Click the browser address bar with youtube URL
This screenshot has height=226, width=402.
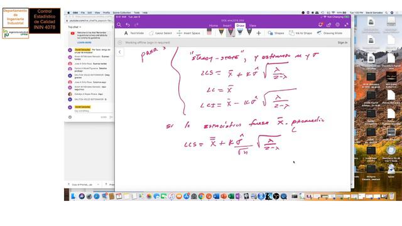click(x=90, y=21)
